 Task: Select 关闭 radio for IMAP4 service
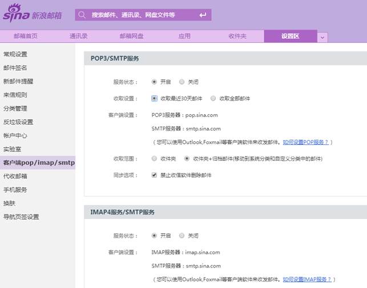point(182,235)
